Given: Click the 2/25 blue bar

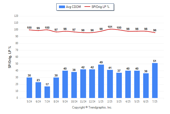Looking at the screenshot, I should coord(110,84).
